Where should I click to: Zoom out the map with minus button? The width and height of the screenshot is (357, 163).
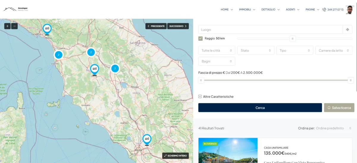pyautogui.click(x=14, y=26)
